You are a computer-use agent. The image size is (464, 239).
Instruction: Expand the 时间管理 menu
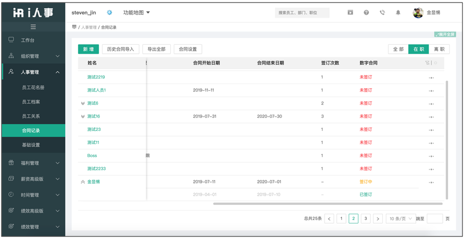pos(58,195)
